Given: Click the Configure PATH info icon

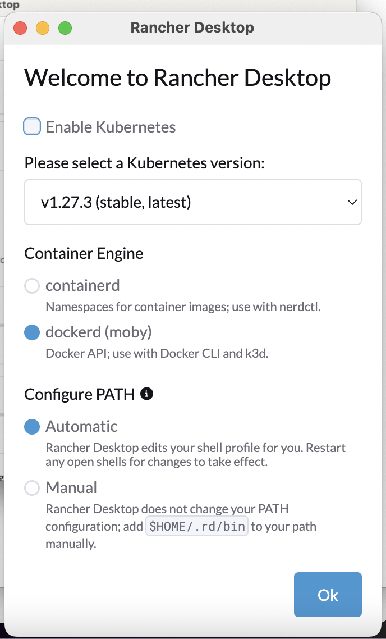Looking at the screenshot, I should coord(146,394).
